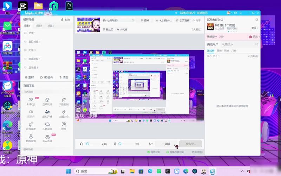
Task: Select the 月榜 tab
Action: [x=234, y=51]
